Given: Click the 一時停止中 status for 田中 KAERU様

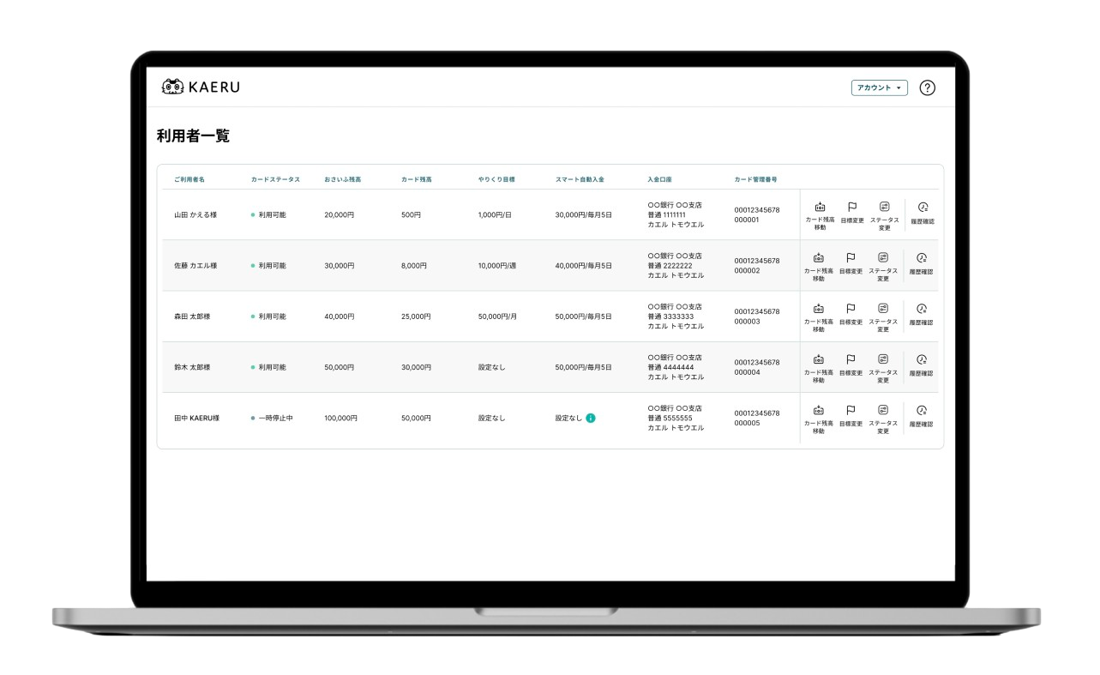Looking at the screenshot, I should point(275,419).
